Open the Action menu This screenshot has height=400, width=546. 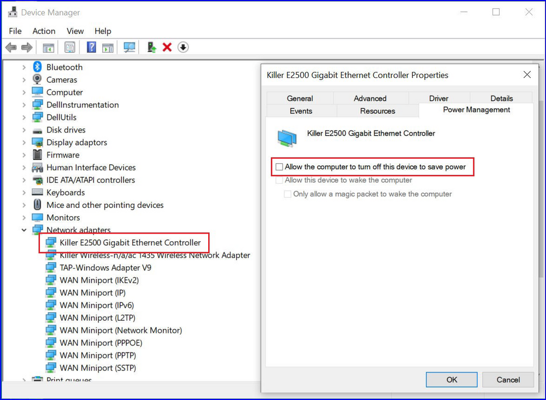pos(44,31)
